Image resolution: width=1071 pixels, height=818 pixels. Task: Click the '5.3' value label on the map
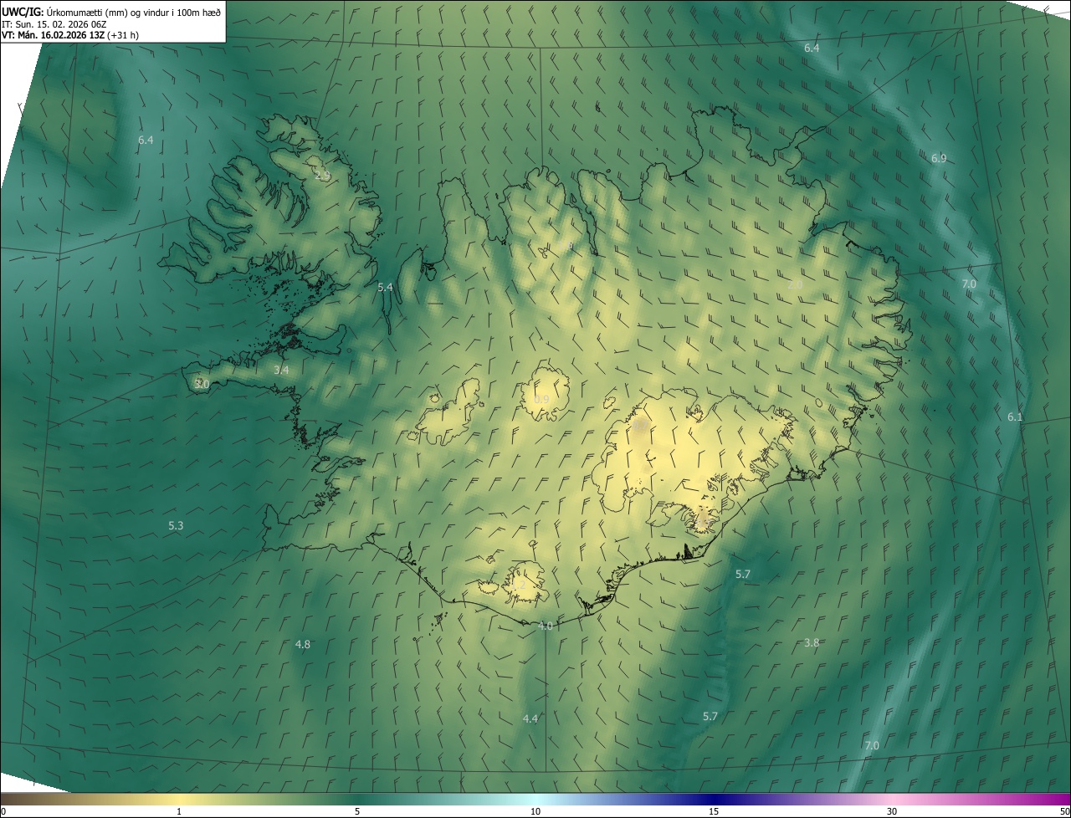point(176,525)
